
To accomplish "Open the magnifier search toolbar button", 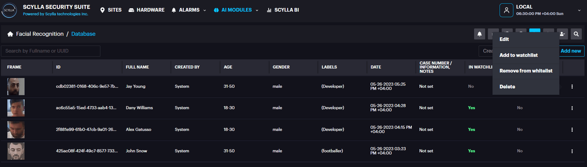I will (576, 34).
